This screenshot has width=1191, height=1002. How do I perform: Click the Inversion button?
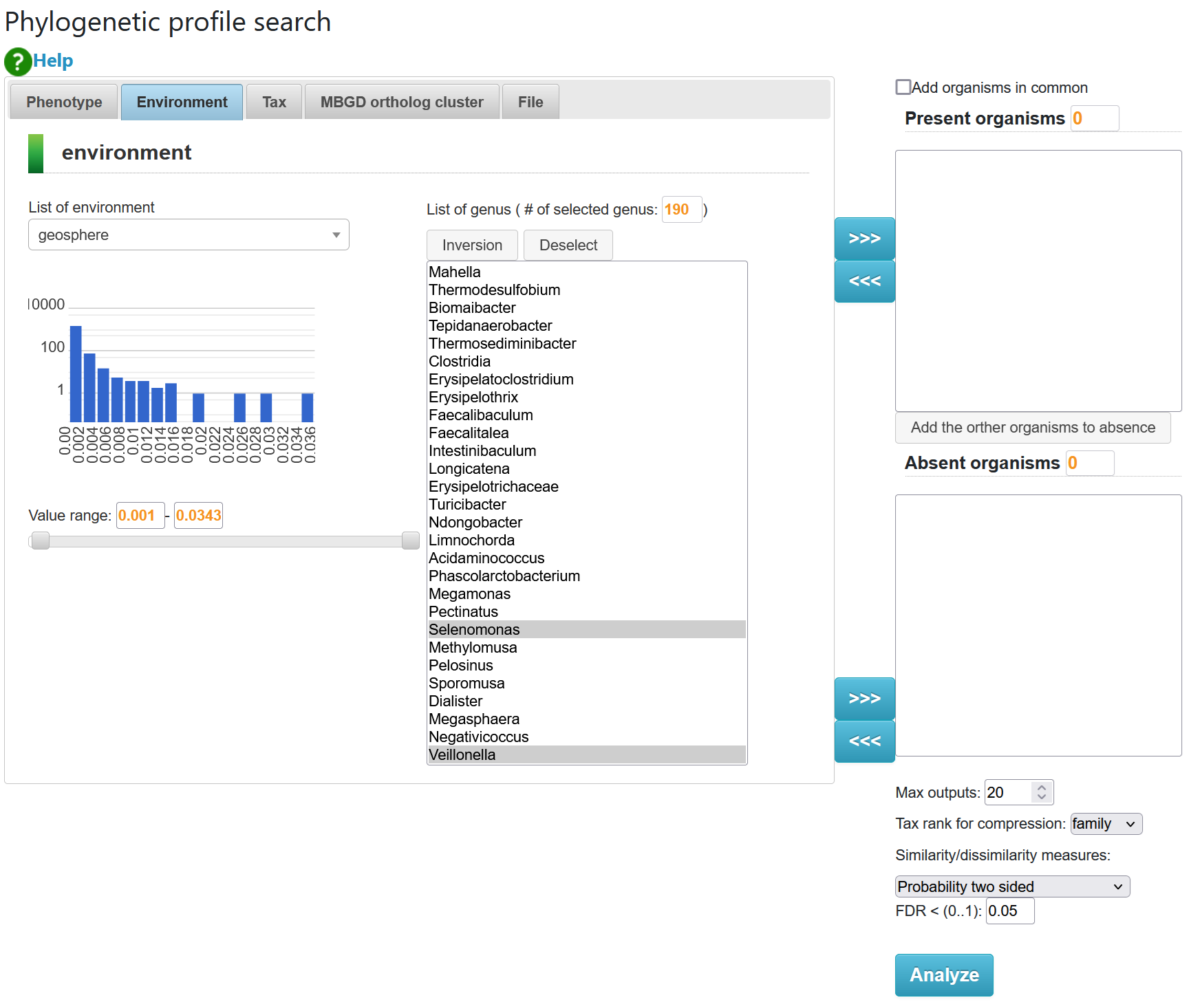pos(472,246)
